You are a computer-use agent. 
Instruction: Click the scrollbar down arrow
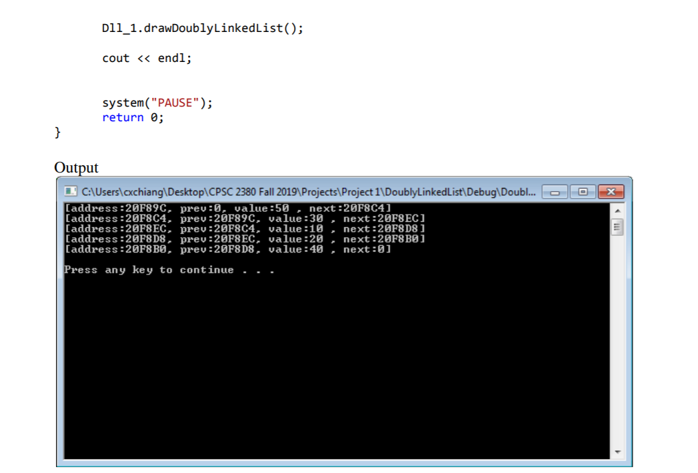pyautogui.click(x=617, y=452)
